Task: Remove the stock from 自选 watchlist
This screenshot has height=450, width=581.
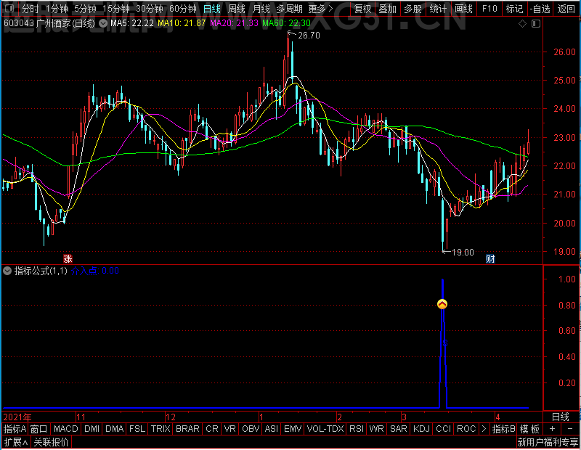Action: (540, 9)
